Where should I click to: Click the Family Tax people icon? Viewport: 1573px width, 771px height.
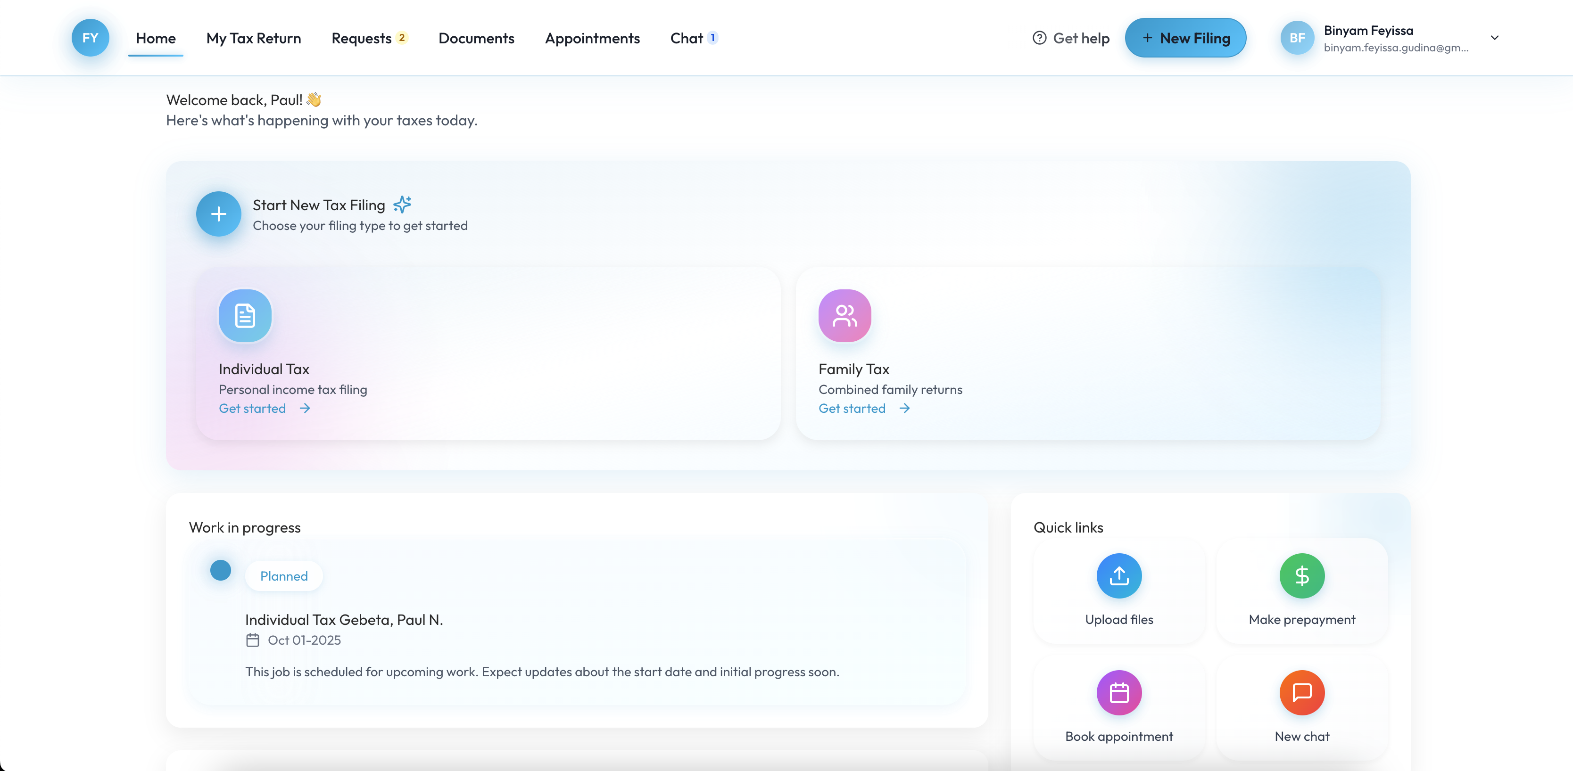pyautogui.click(x=844, y=316)
